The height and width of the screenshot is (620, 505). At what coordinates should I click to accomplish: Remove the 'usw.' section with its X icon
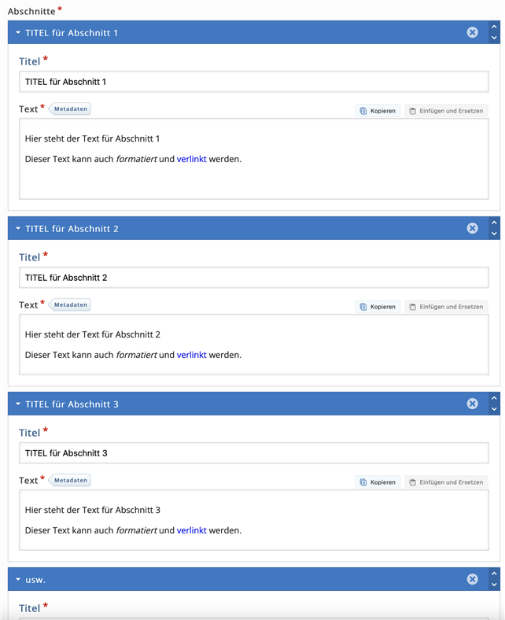coord(472,579)
